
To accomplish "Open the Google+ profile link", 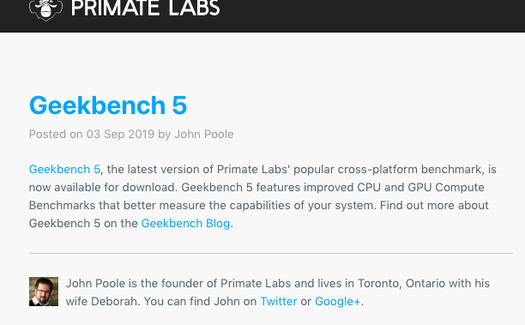I will [337, 301].
